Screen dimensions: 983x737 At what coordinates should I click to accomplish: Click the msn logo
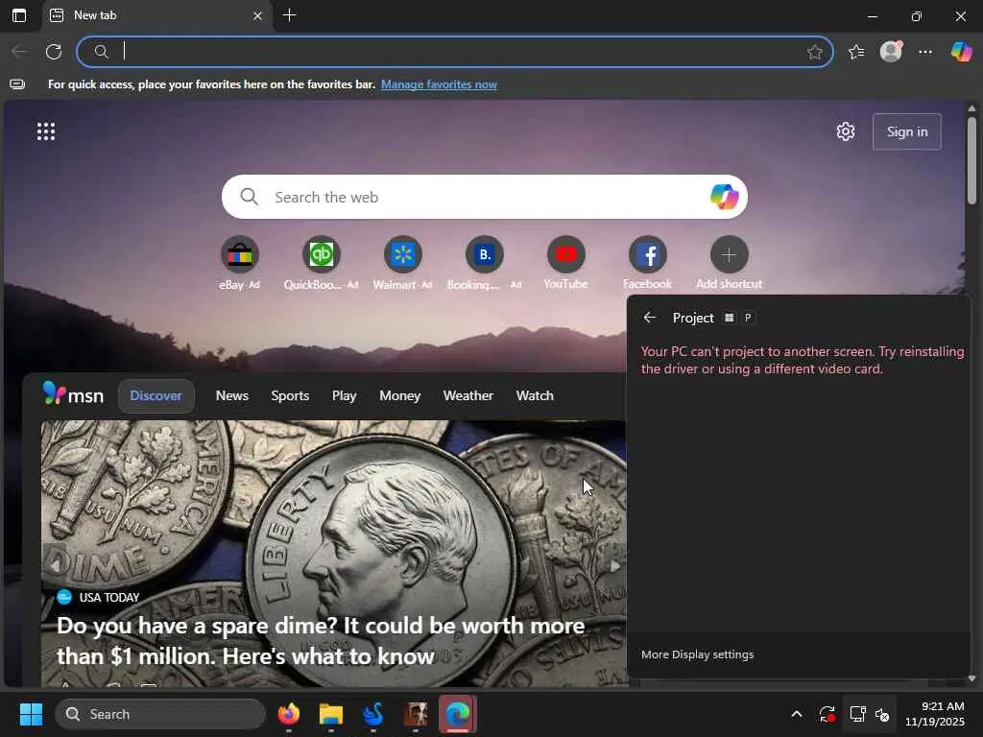[73, 394]
